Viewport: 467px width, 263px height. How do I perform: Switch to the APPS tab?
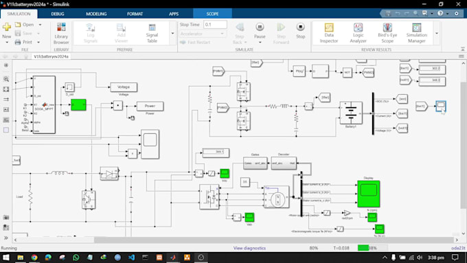(174, 14)
